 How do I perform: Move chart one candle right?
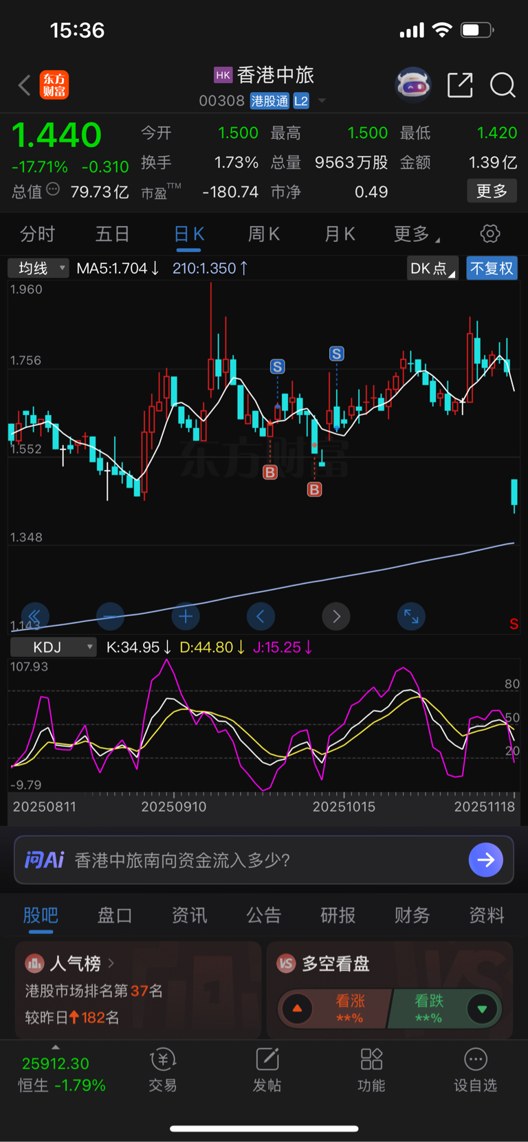point(336,616)
